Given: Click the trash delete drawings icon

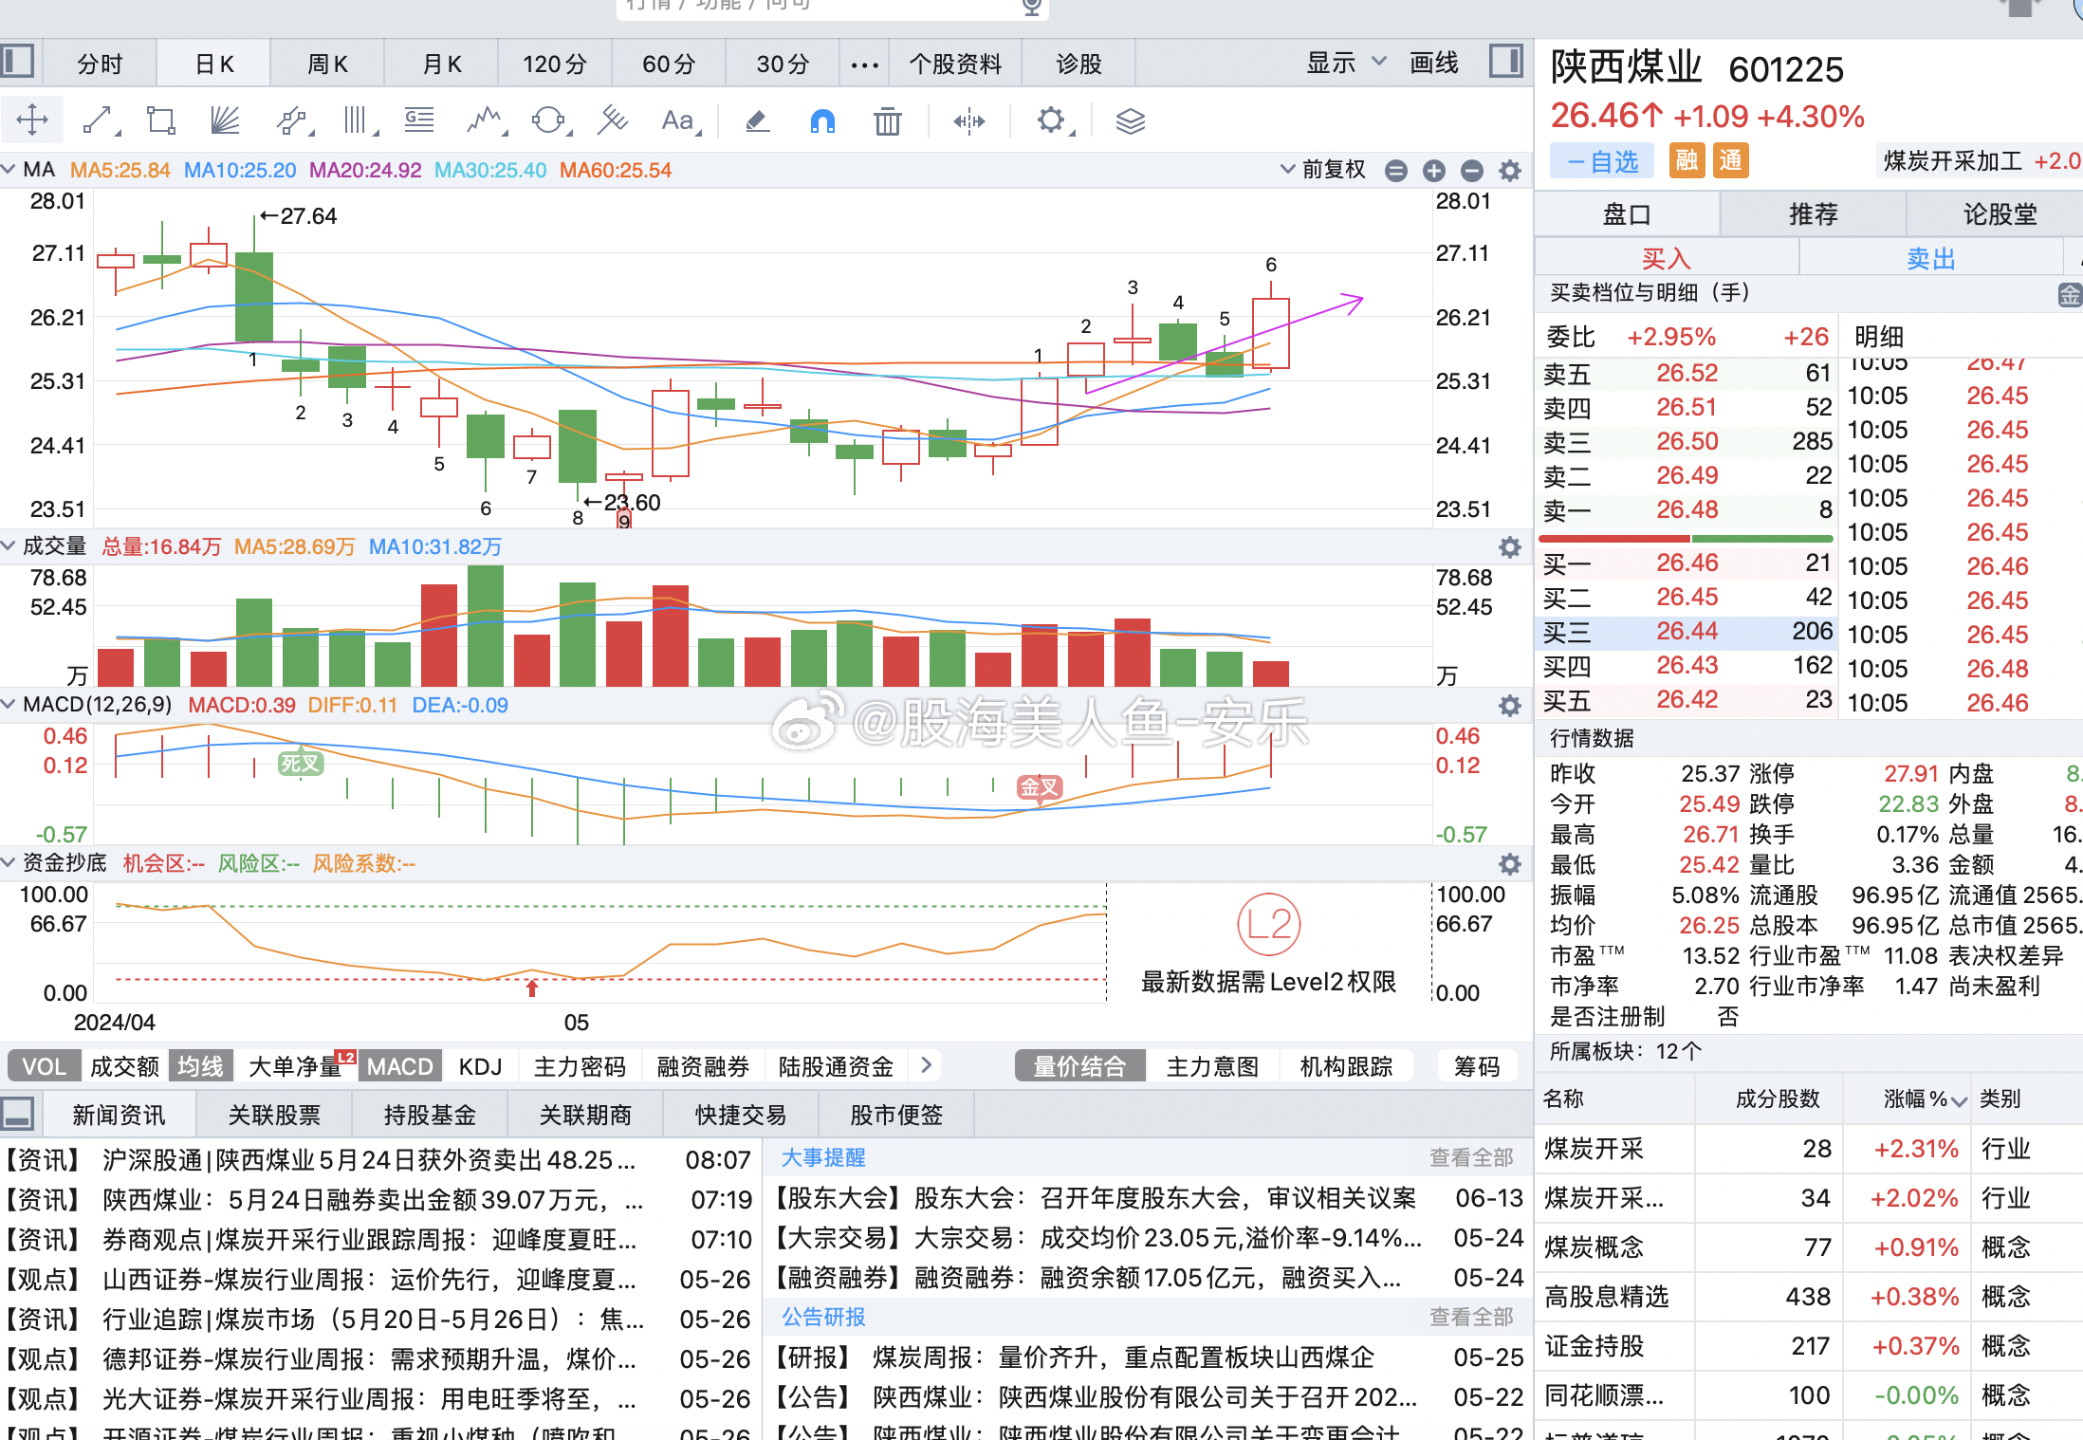Looking at the screenshot, I should click(x=887, y=120).
